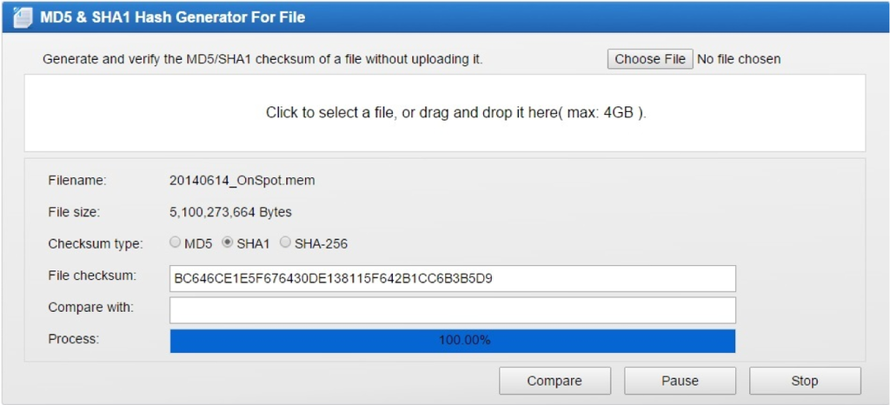Hit the Stop button
Image resolution: width=890 pixels, height=405 pixels.
(x=805, y=381)
